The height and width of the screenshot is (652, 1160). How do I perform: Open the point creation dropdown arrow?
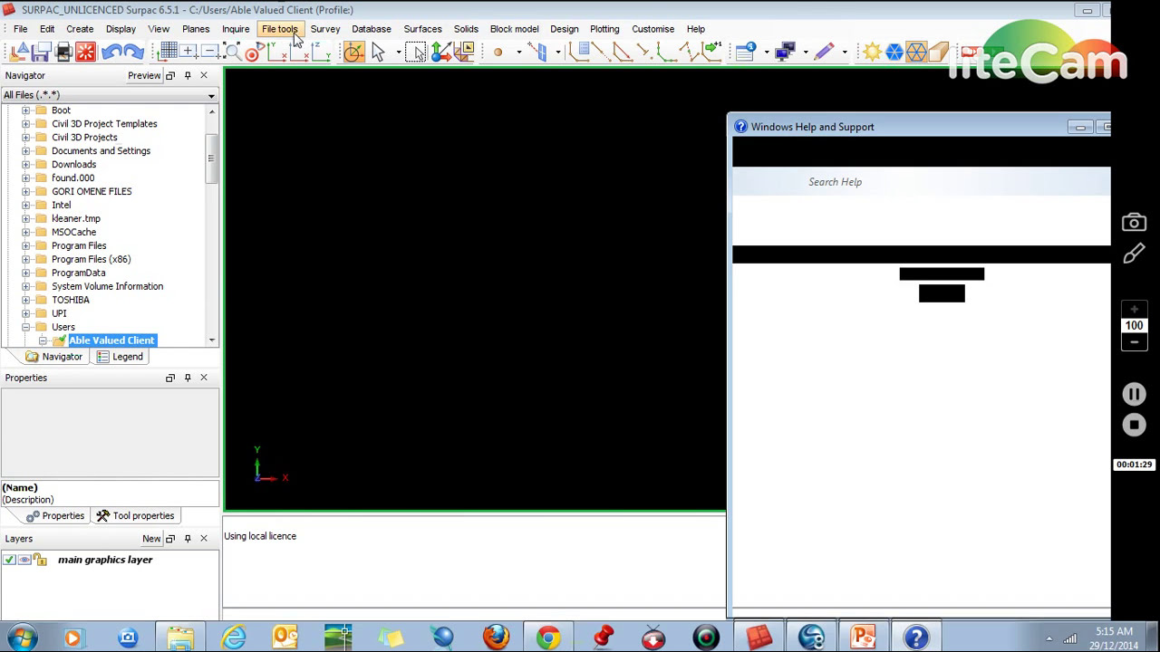(518, 52)
